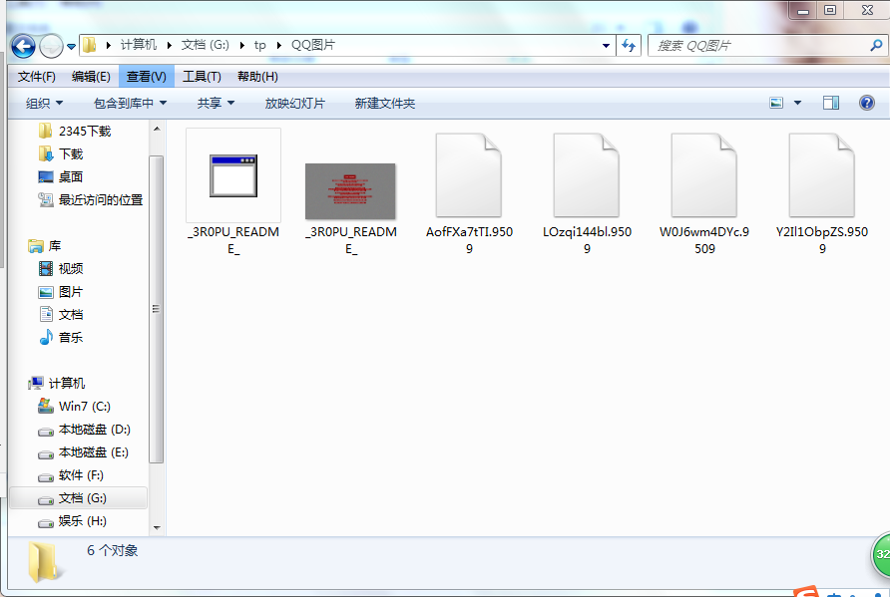Viewport: 890px width, 597px height.
Task: Select the _3R0PU_README_ application window file
Action: pos(233,191)
